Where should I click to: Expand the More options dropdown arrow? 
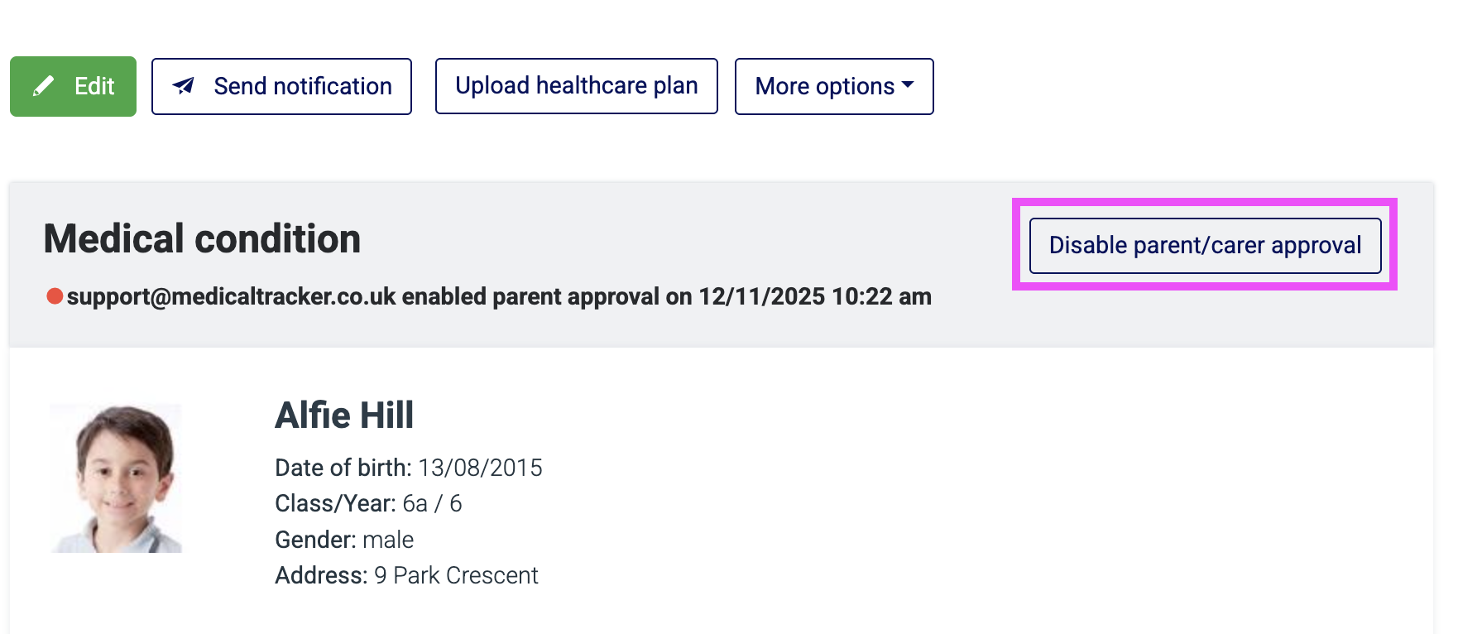point(908,85)
